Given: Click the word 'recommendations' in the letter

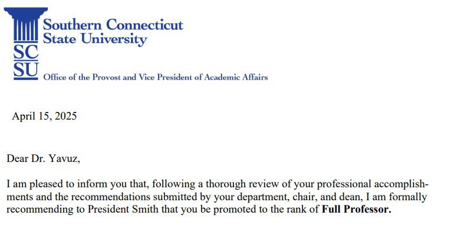Looking at the screenshot, I should [110, 197].
